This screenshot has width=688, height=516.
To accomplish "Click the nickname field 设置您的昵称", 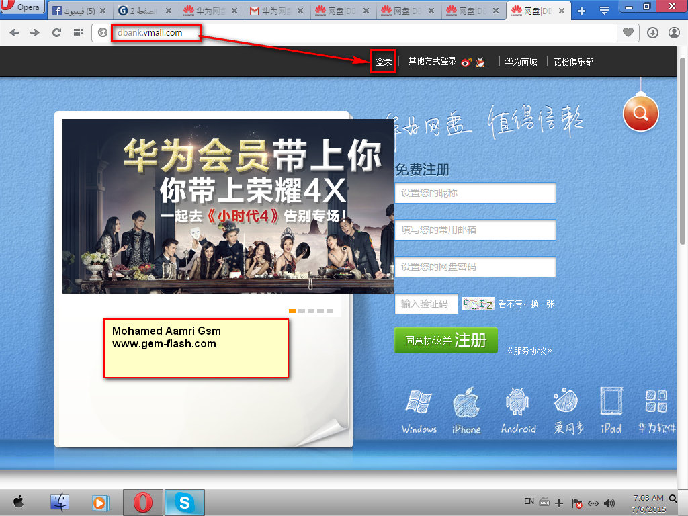I will (475, 193).
